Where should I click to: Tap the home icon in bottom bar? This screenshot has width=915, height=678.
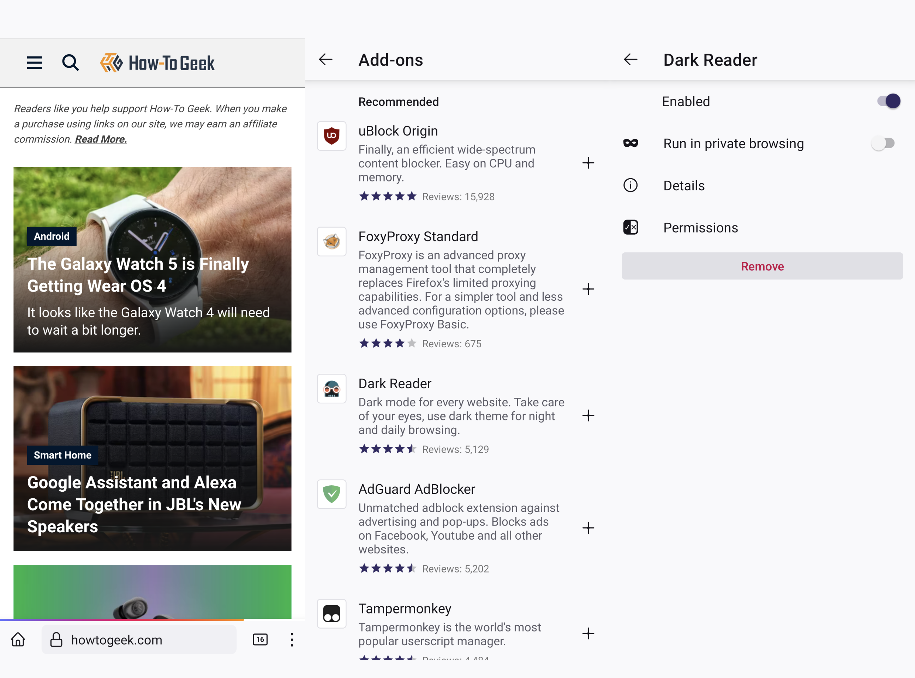point(18,640)
